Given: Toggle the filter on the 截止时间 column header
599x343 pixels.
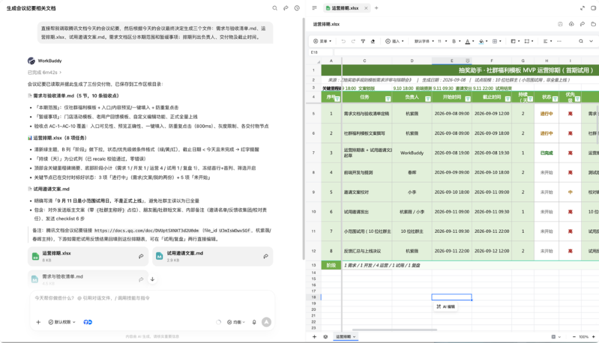Looking at the screenshot, I should [x=507, y=99].
